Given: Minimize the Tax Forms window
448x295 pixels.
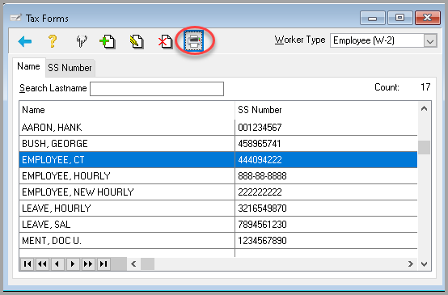Looking at the screenshot, I should click(x=372, y=19).
